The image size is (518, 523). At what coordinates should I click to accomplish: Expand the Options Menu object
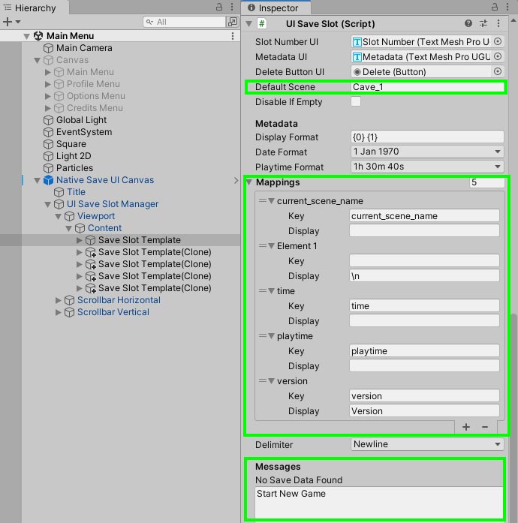tap(48, 96)
